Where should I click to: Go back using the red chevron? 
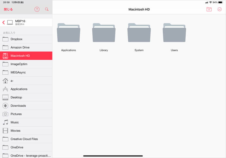pyautogui.click(x=3, y=22)
